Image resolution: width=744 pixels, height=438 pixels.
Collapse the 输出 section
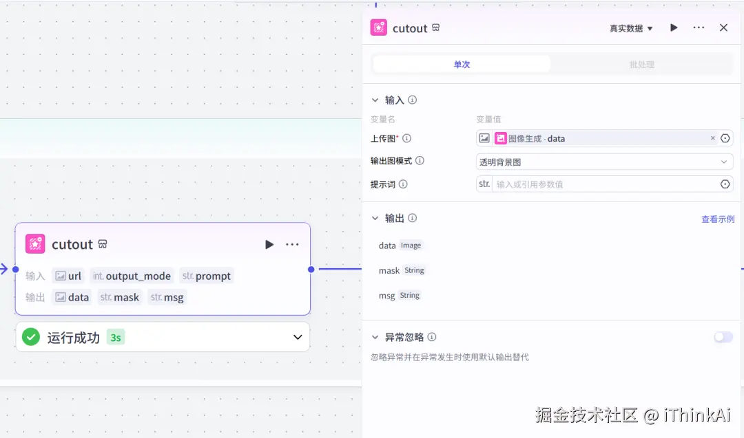click(375, 218)
